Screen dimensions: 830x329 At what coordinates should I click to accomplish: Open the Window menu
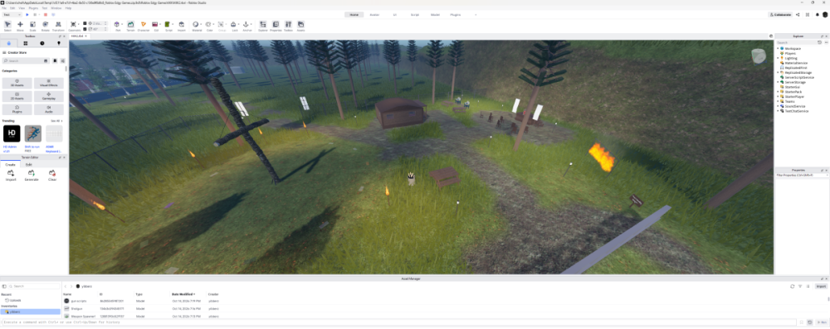point(56,8)
